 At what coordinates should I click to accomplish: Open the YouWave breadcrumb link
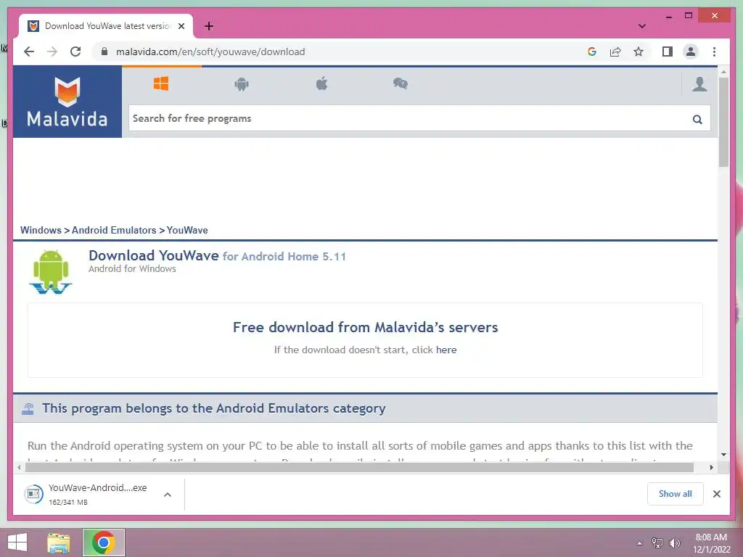187,230
